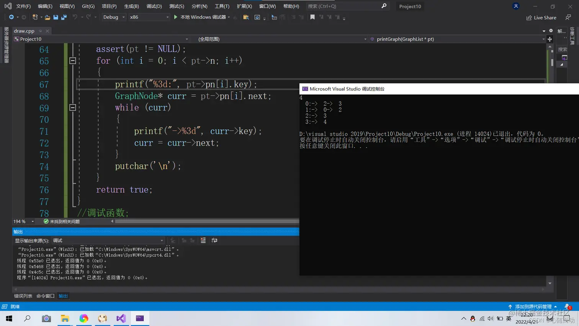
Task: Click the New Project toolbar icon
Action: (x=35, y=17)
